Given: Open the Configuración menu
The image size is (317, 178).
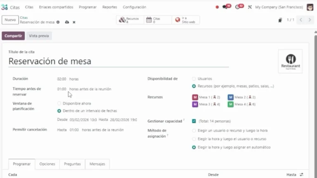Looking at the screenshot, I should [x=134, y=7].
